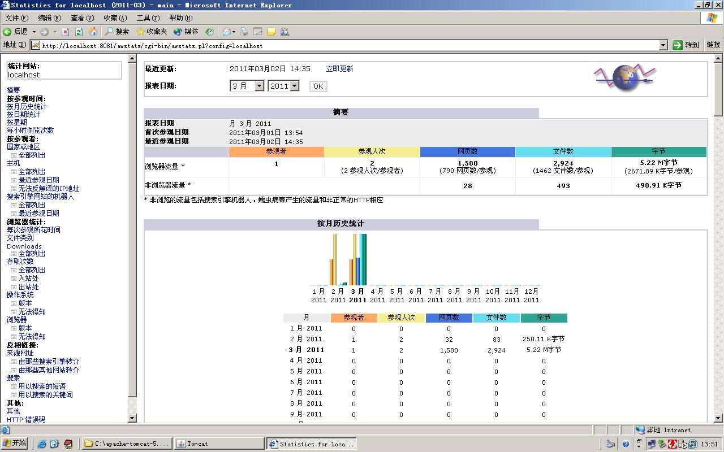The height and width of the screenshot is (452, 724).
Task: Click inside the address bar URL field
Action: tap(226, 46)
